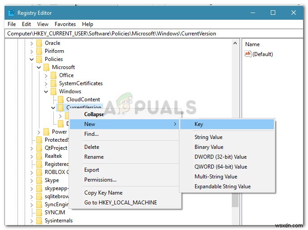Collapse the Windows key chevron
This screenshot has height=230, width=308.
[46, 91]
